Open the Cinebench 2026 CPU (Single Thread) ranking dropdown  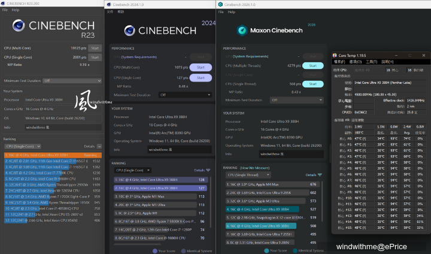coord(248,175)
